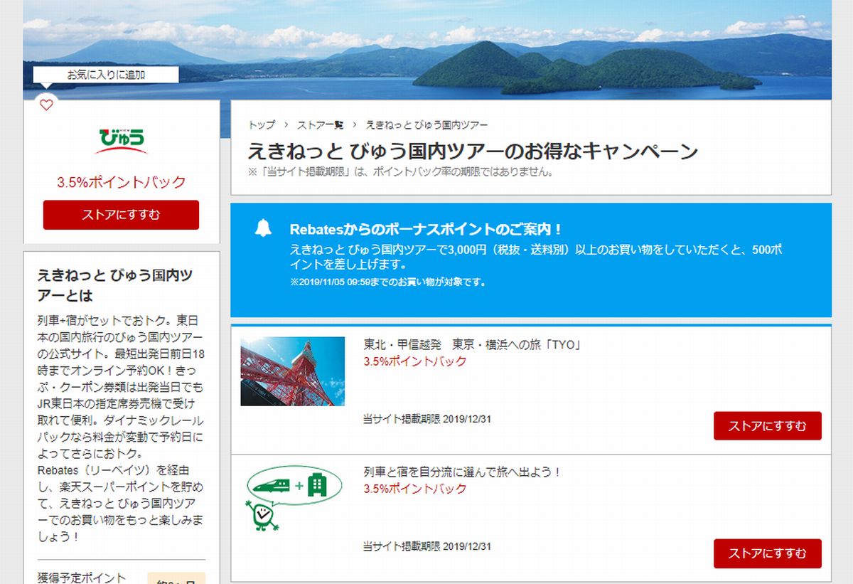Click 当サイト掲載期限 2019/12/31 on TYO card

pyautogui.click(x=426, y=419)
